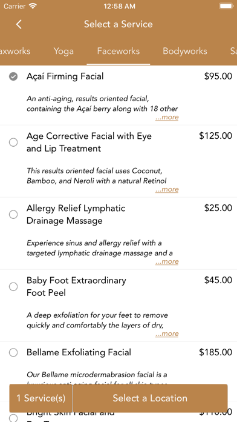Tap the 1 Service(s) button
This screenshot has width=237, height=422.
tap(41, 398)
